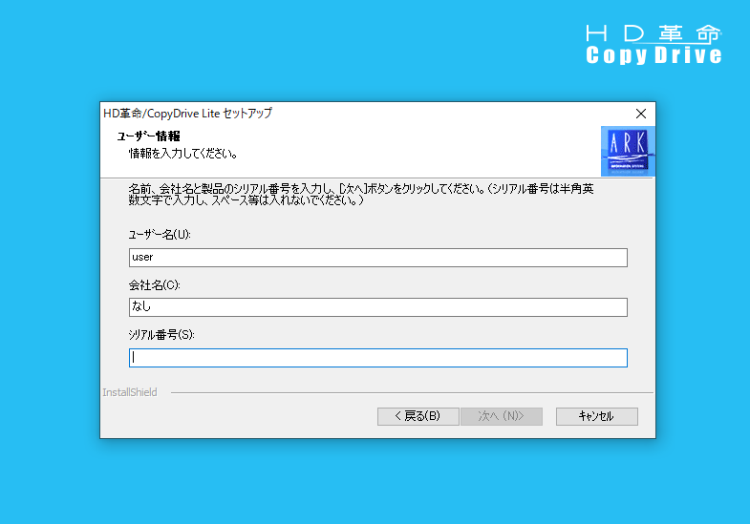Click the ARK logo image
This screenshot has height=524, width=750.
pos(628,151)
